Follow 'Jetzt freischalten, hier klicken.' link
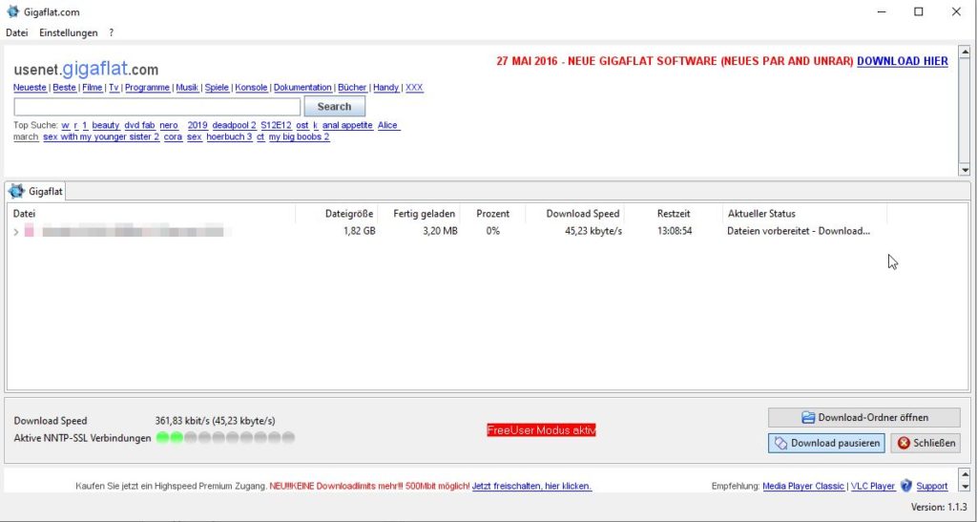Viewport: 977px width, 522px height. coord(531,486)
